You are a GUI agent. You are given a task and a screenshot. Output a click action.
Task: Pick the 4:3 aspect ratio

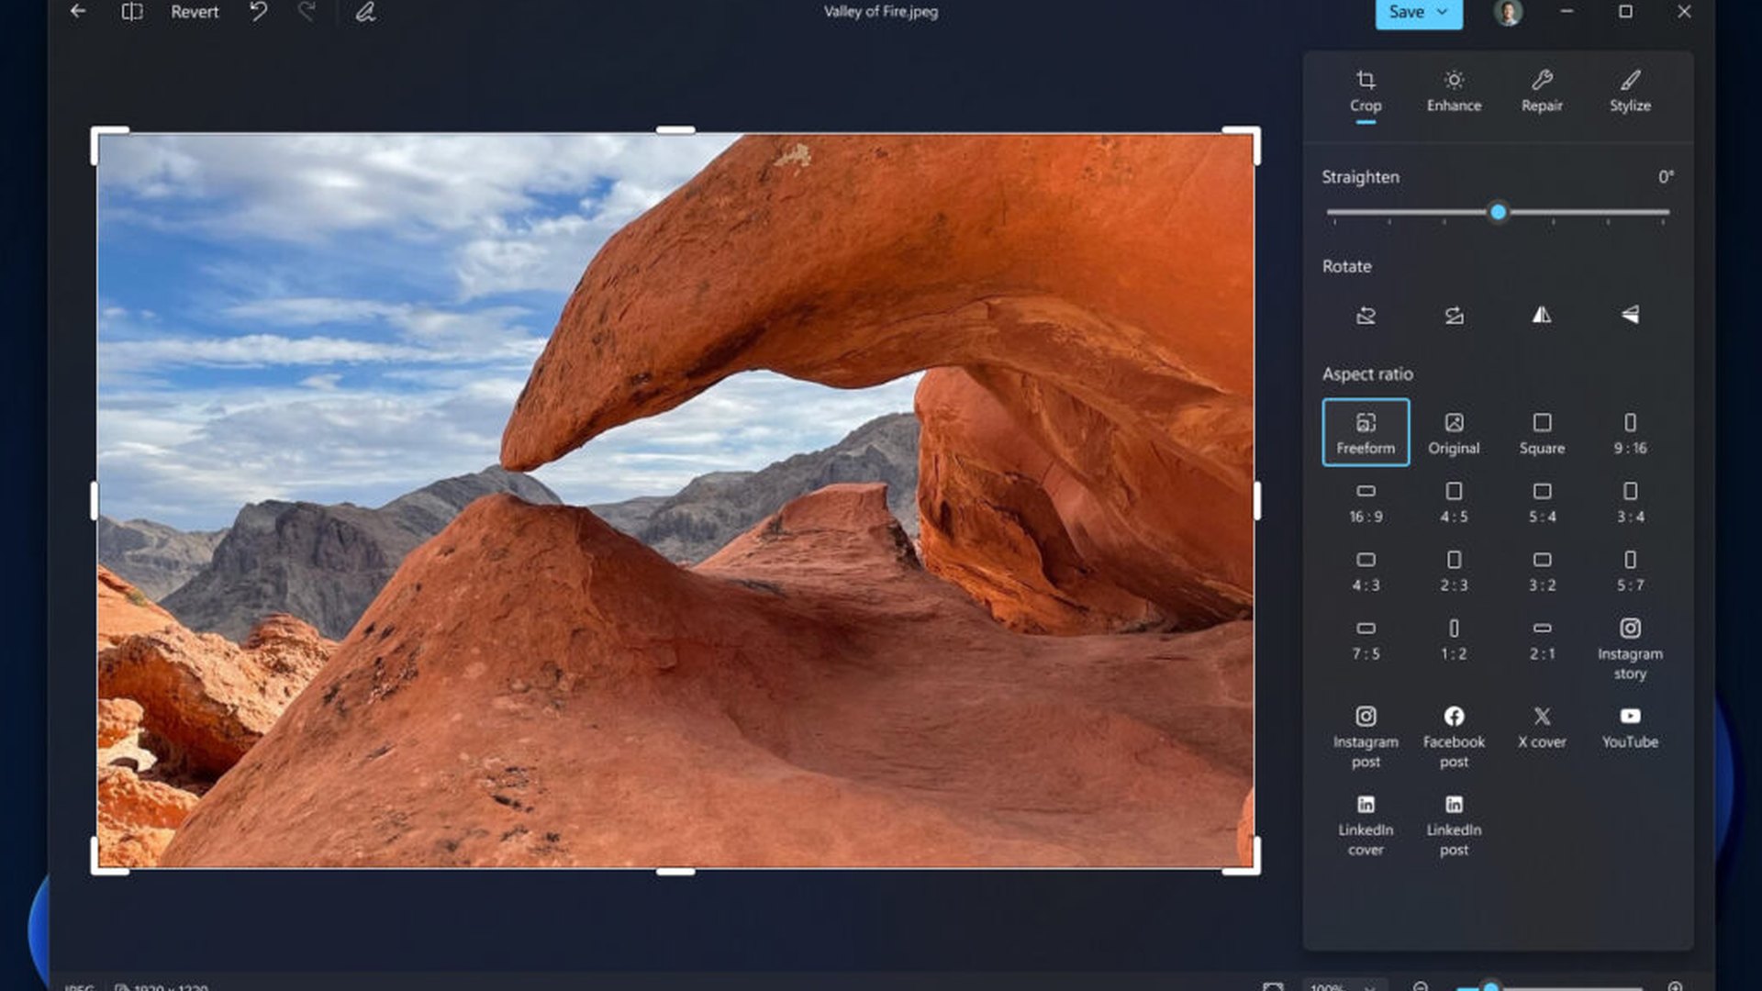click(x=1366, y=571)
